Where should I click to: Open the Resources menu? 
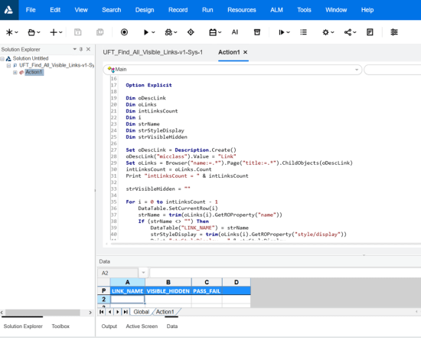(242, 10)
